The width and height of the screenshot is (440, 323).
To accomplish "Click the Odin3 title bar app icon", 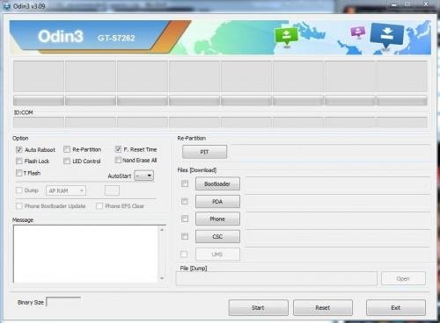I will [6, 6].
